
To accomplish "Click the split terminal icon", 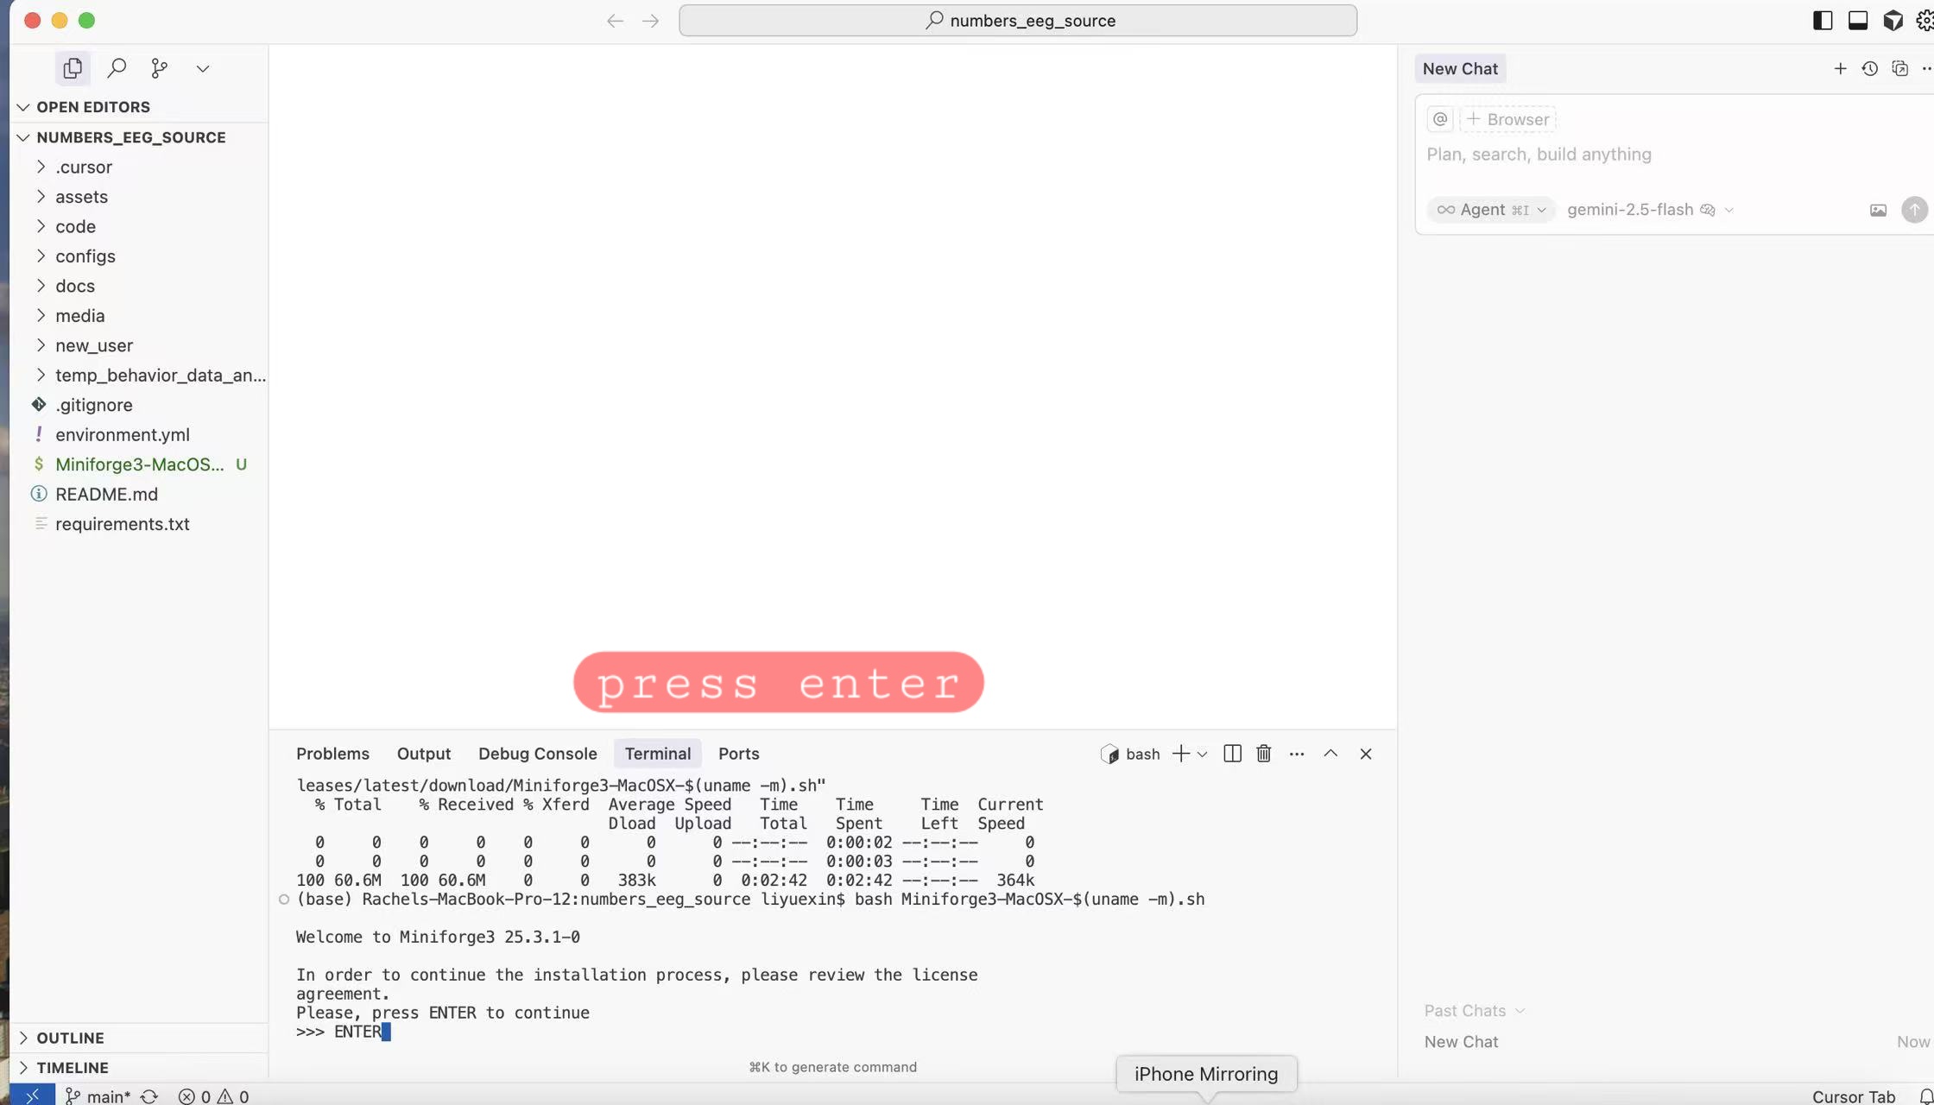I will (1232, 754).
